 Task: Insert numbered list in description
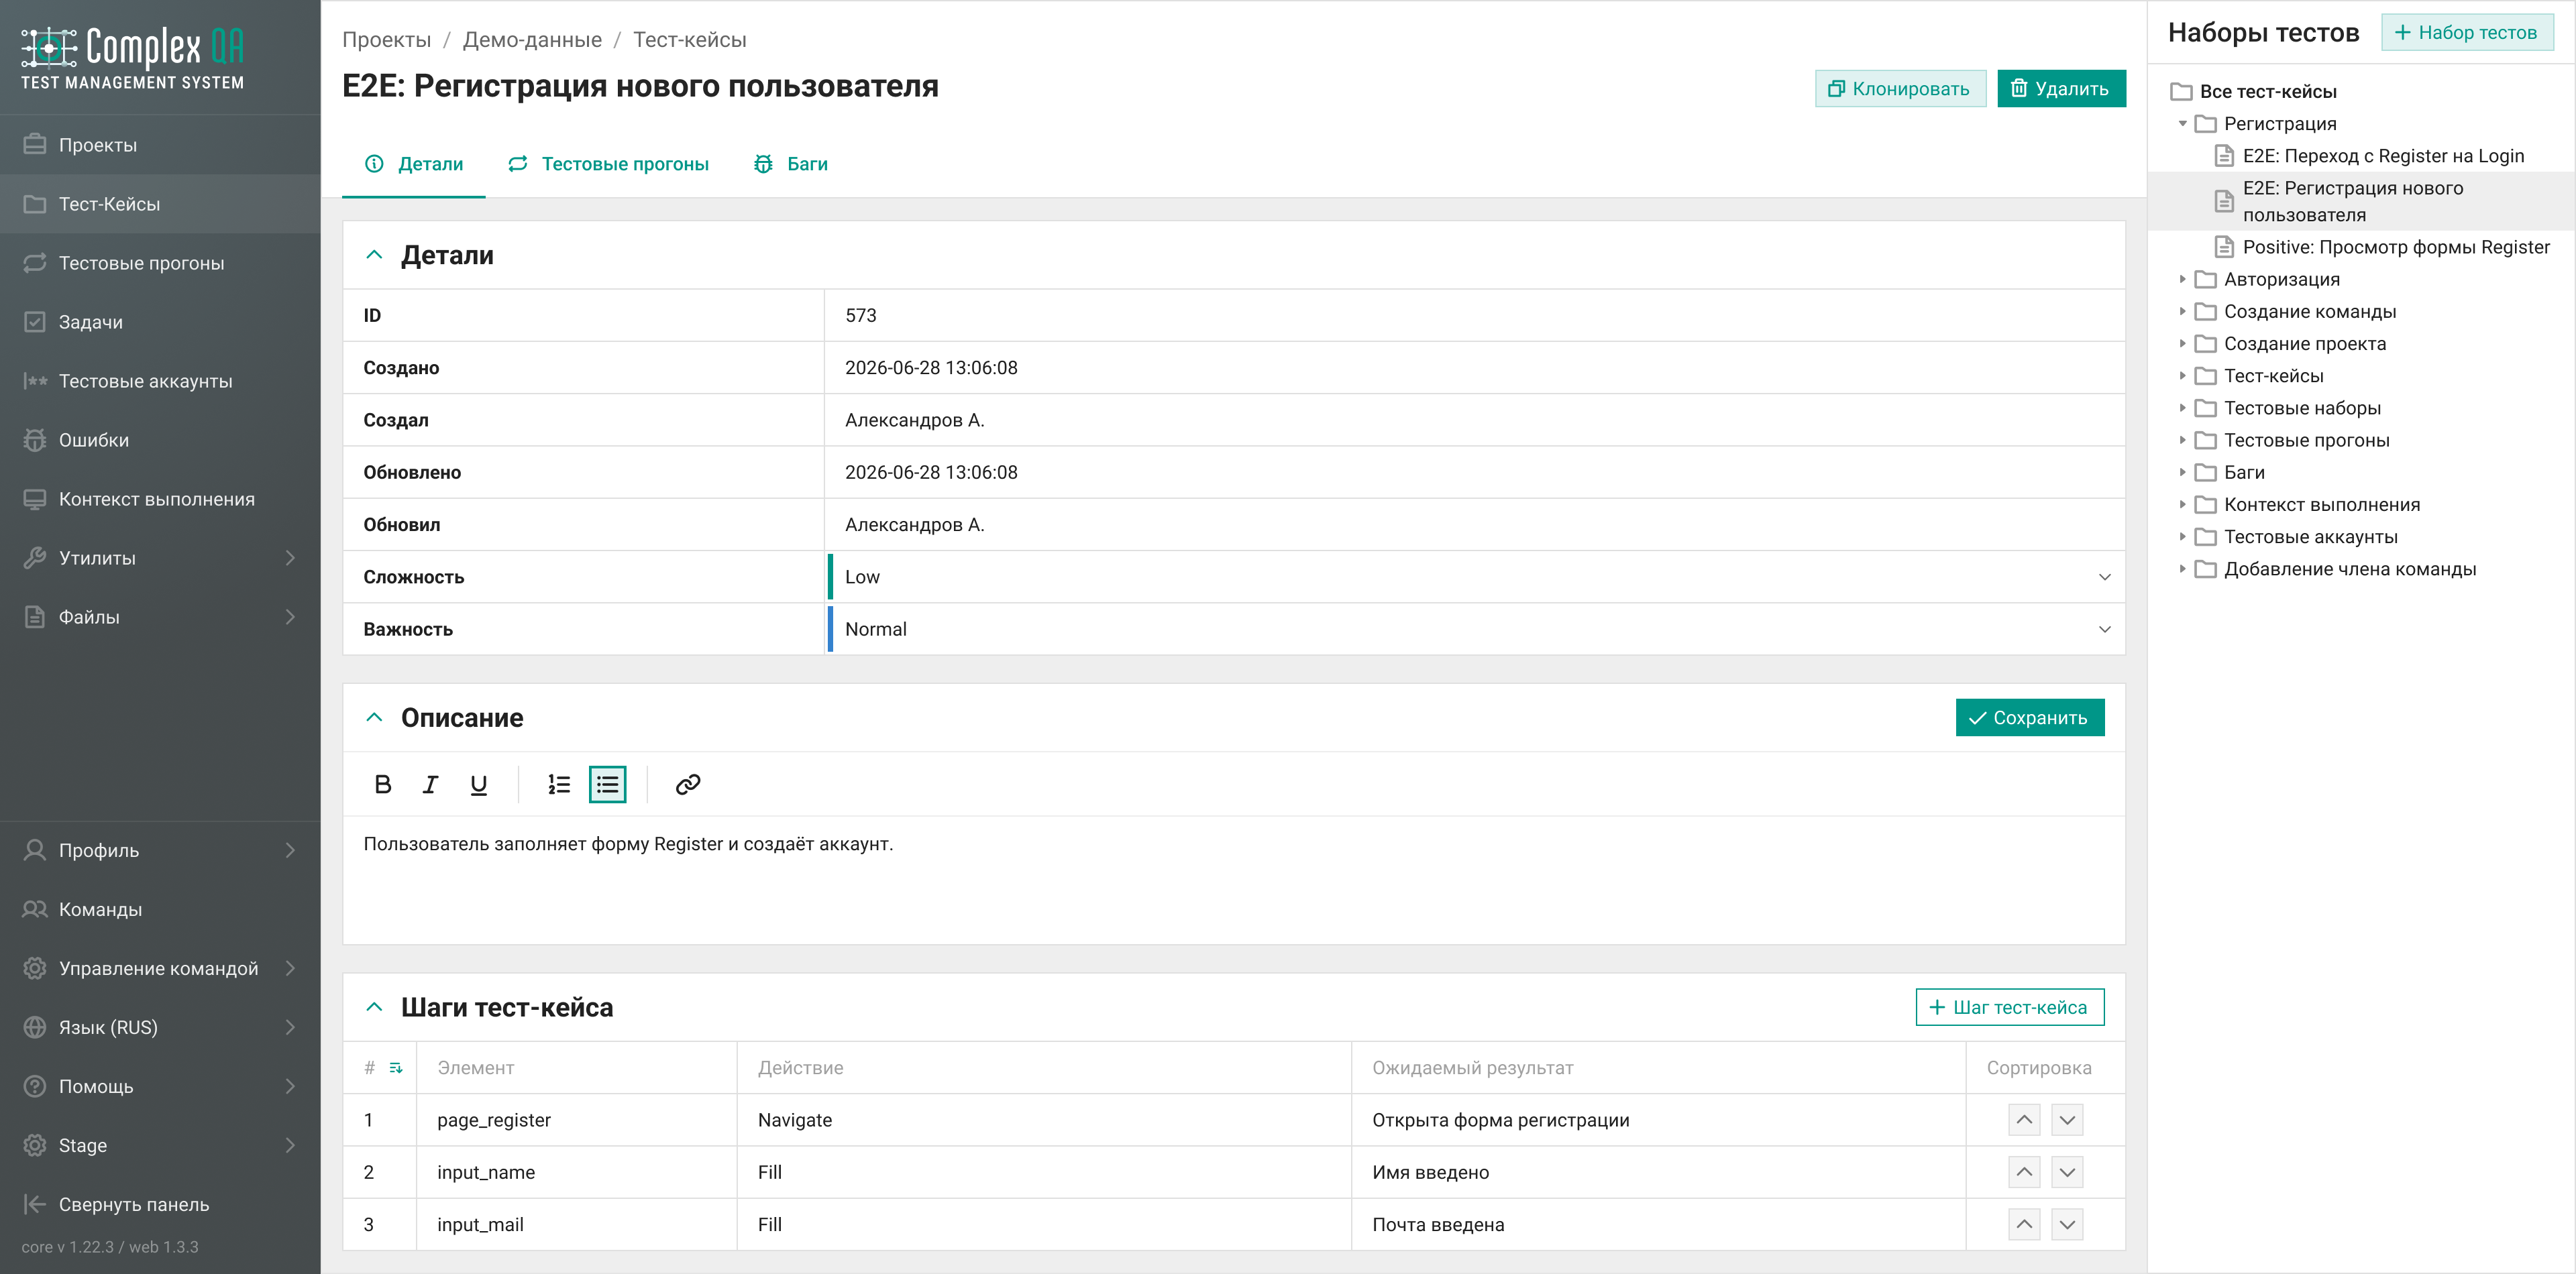[559, 785]
